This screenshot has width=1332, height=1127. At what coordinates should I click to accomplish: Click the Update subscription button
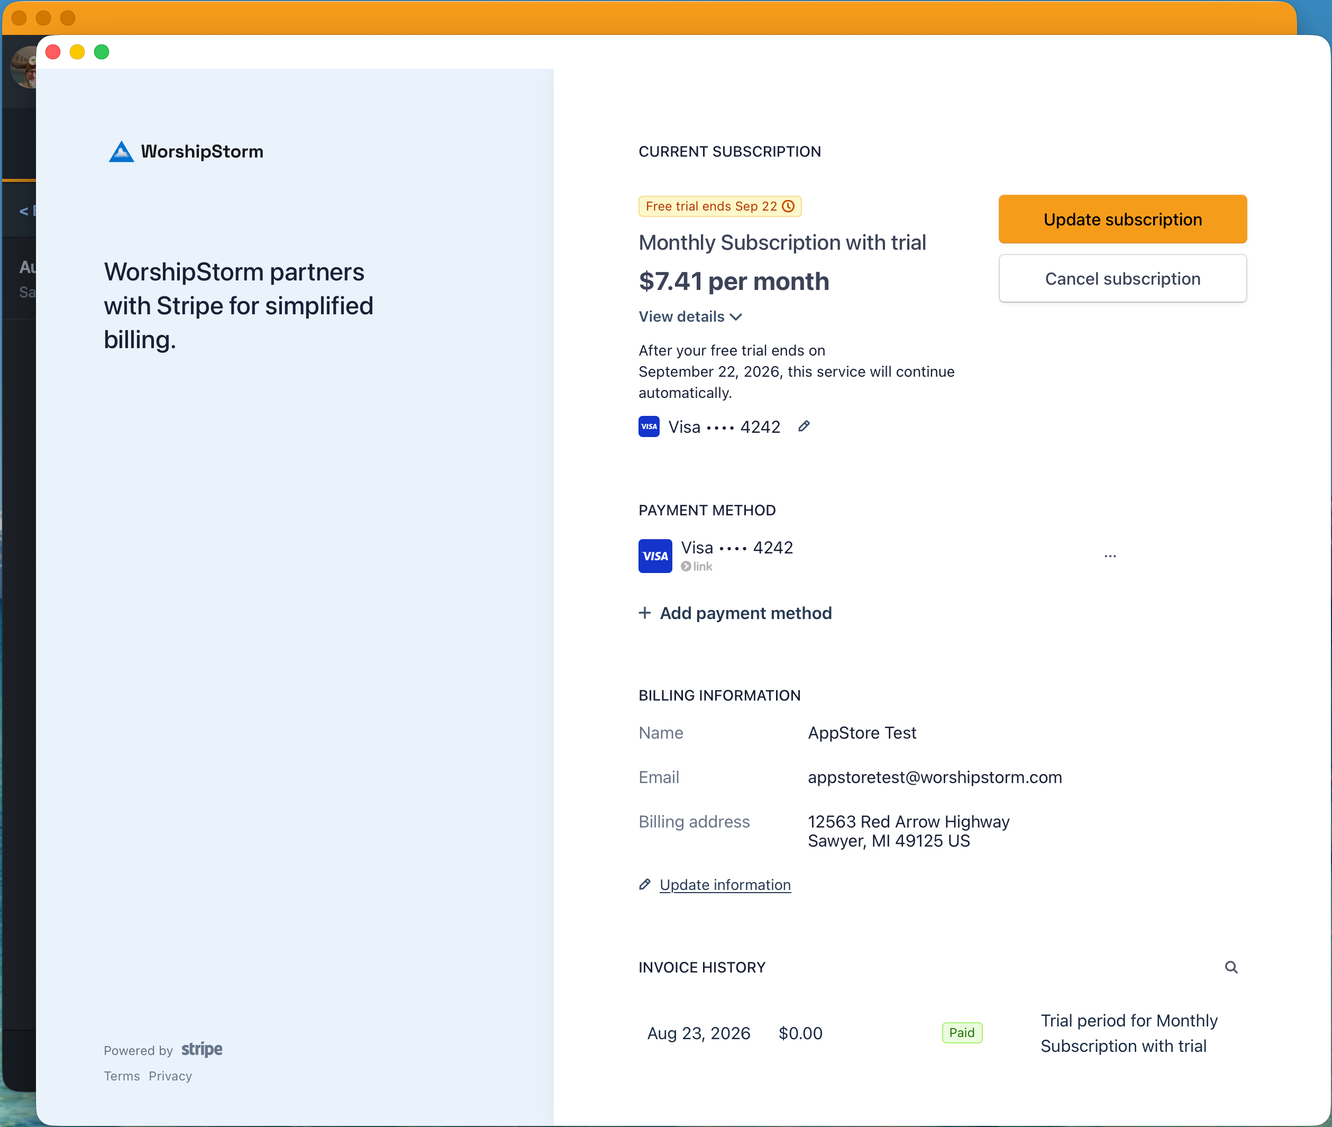tap(1123, 219)
